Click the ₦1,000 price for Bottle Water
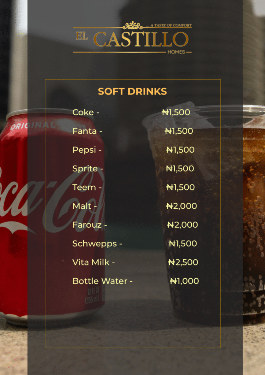 pyautogui.click(x=184, y=281)
